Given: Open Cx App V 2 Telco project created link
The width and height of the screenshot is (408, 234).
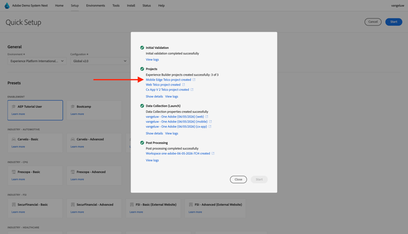Looking at the screenshot, I should click(168, 90).
